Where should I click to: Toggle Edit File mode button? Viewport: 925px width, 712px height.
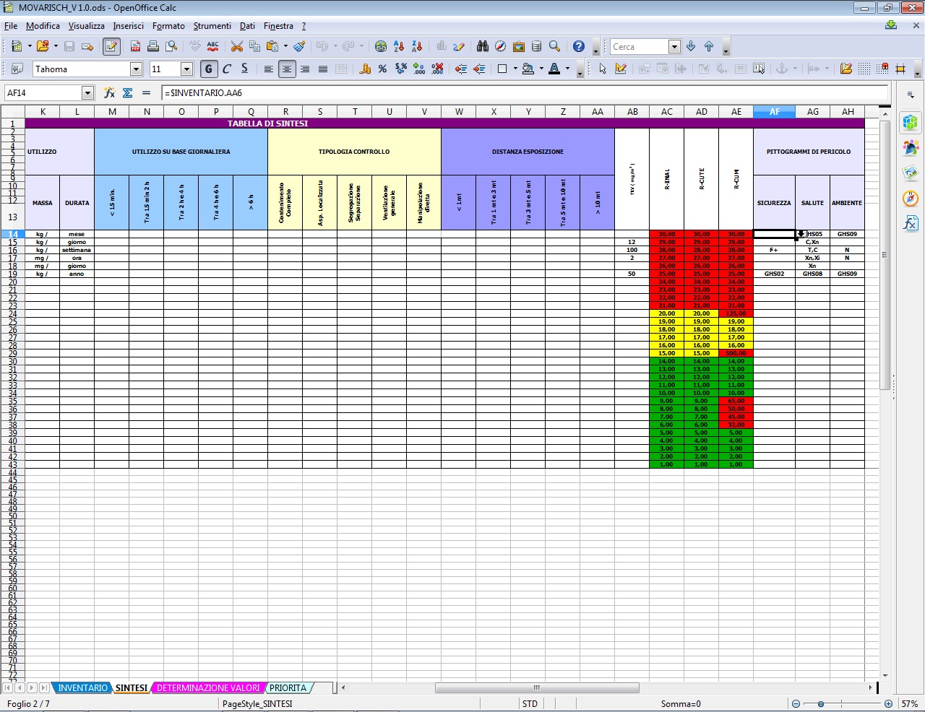tap(111, 46)
